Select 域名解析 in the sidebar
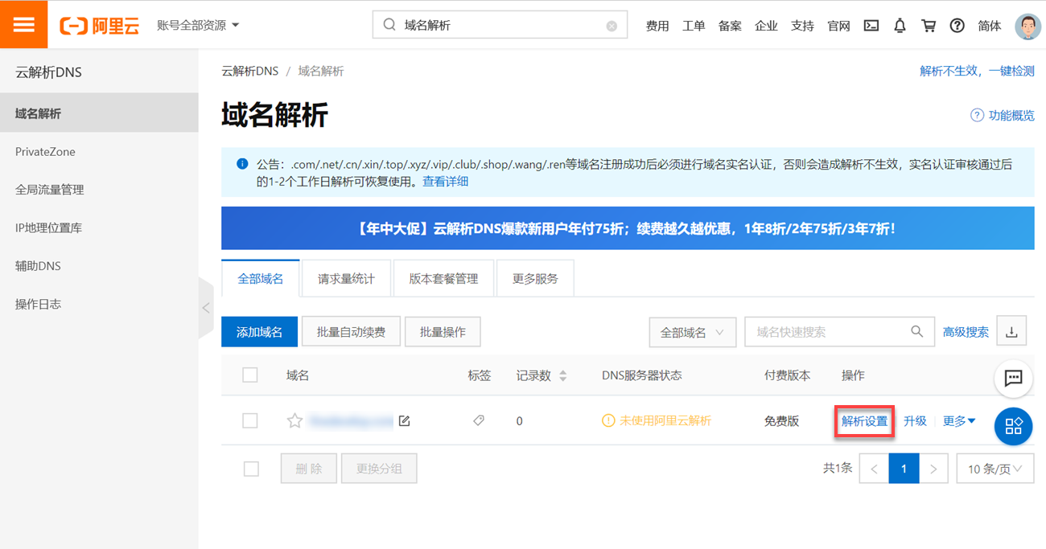 [99, 113]
